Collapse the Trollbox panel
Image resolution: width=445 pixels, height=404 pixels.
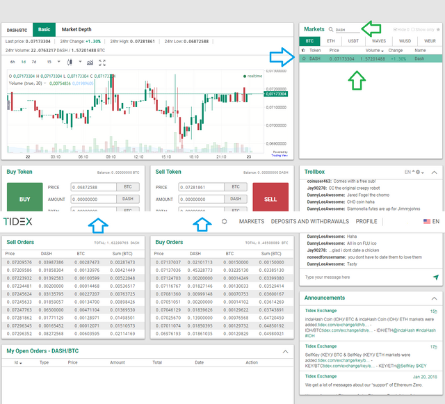pyautogui.click(x=434, y=172)
